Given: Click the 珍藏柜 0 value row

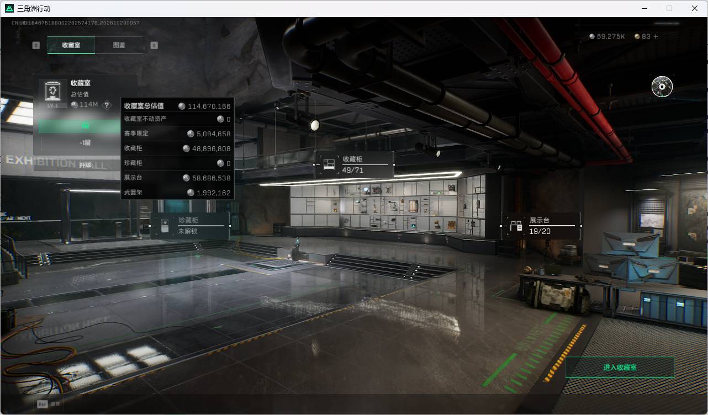Looking at the screenshot, I should (177, 163).
